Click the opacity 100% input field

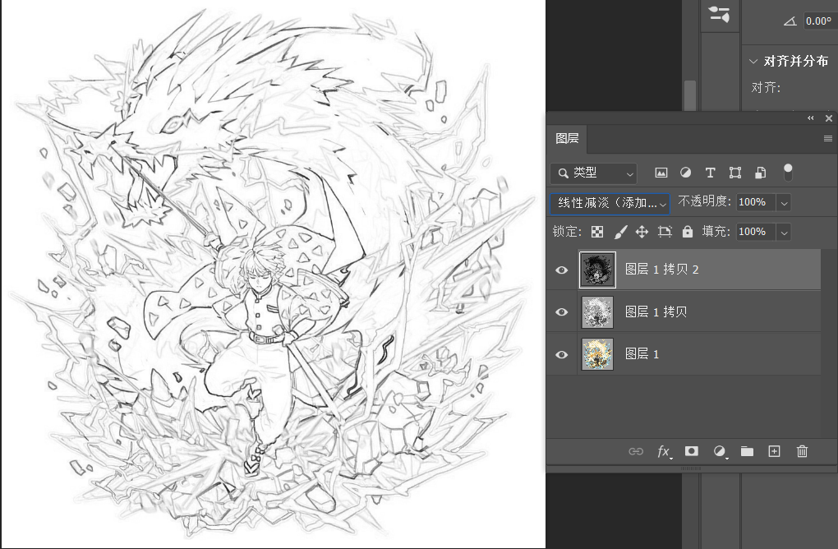(x=756, y=203)
